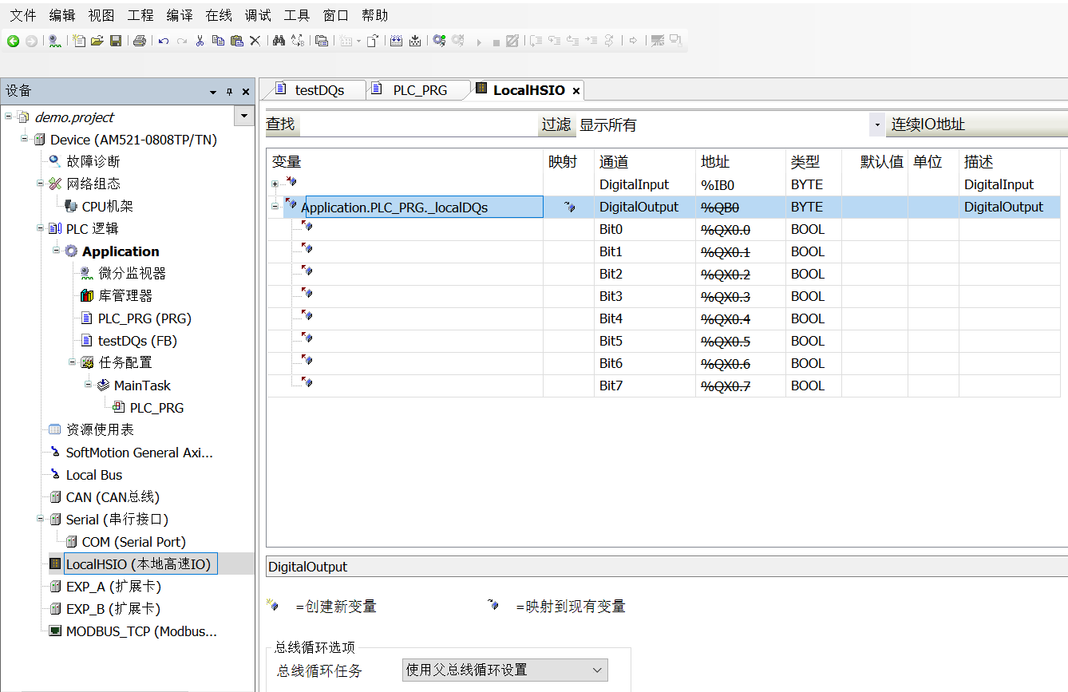The image size is (1068, 692).
Task: Collapse the DigitalOutput variable row
Action: coord(275,207)
